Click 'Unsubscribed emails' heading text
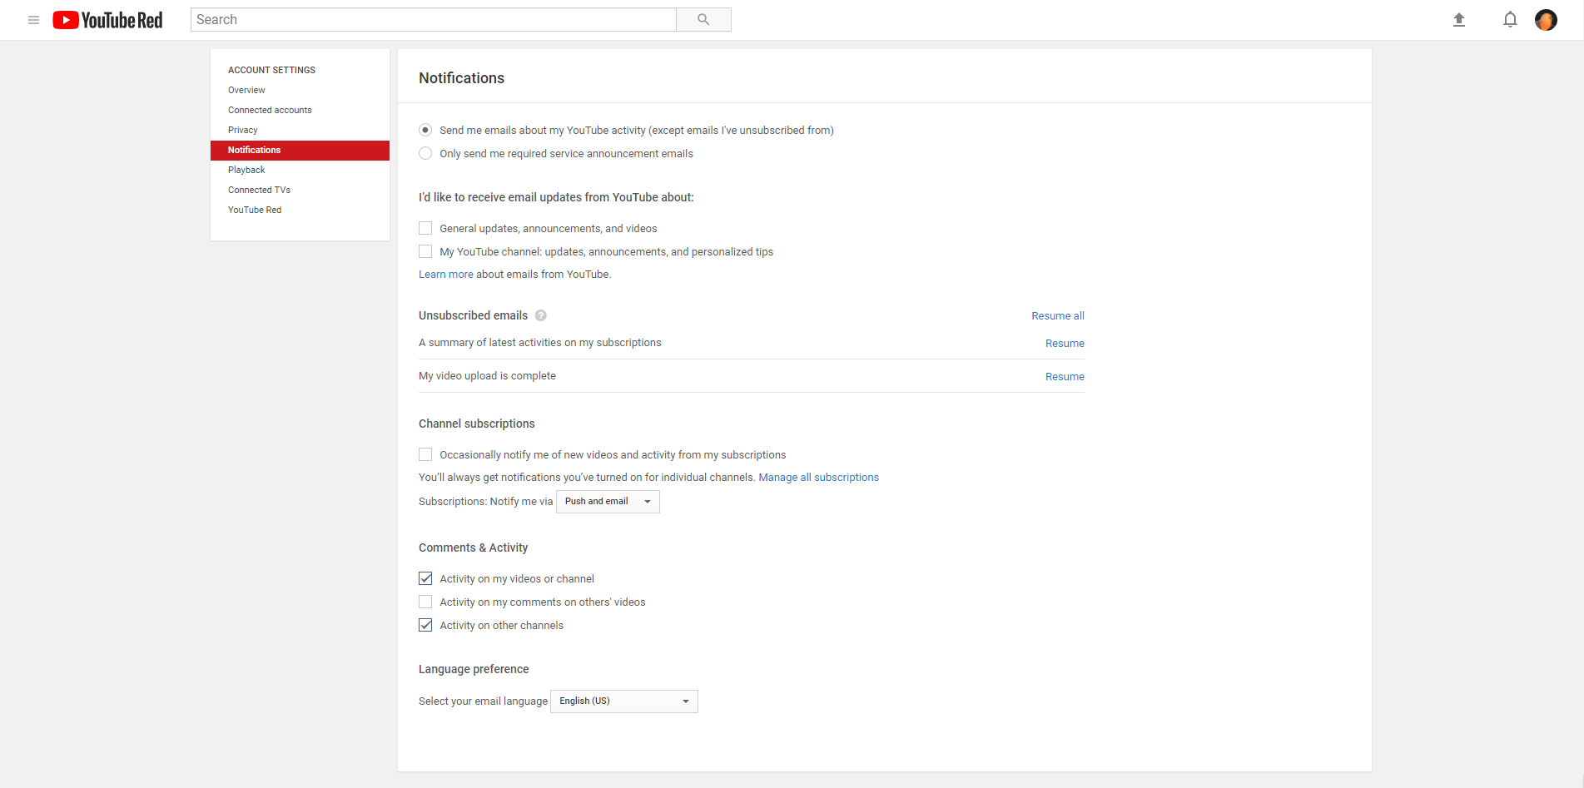The image size is (1584, 788). [x=473, y=315]
